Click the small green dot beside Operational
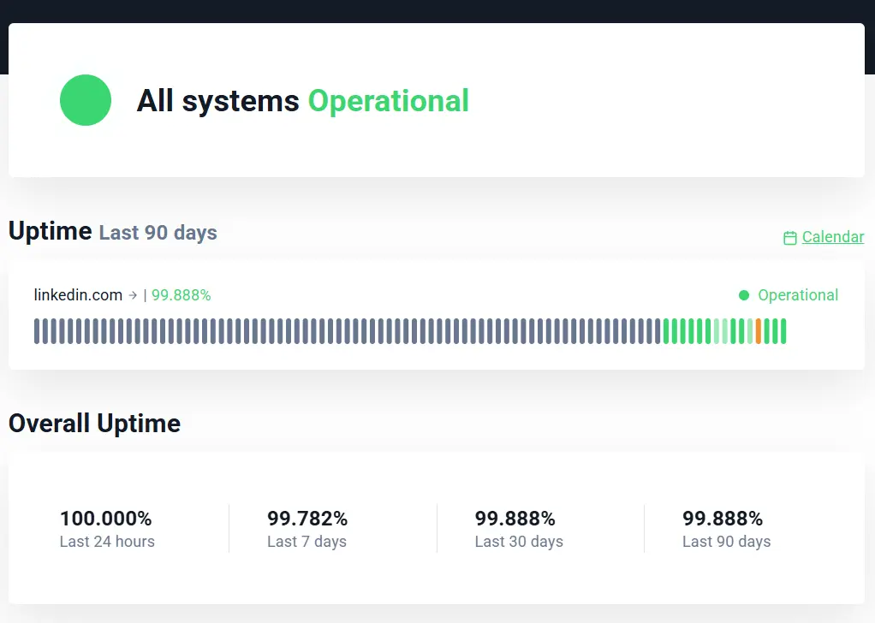This screenshot has width=875, height=623. click(744, 295)
